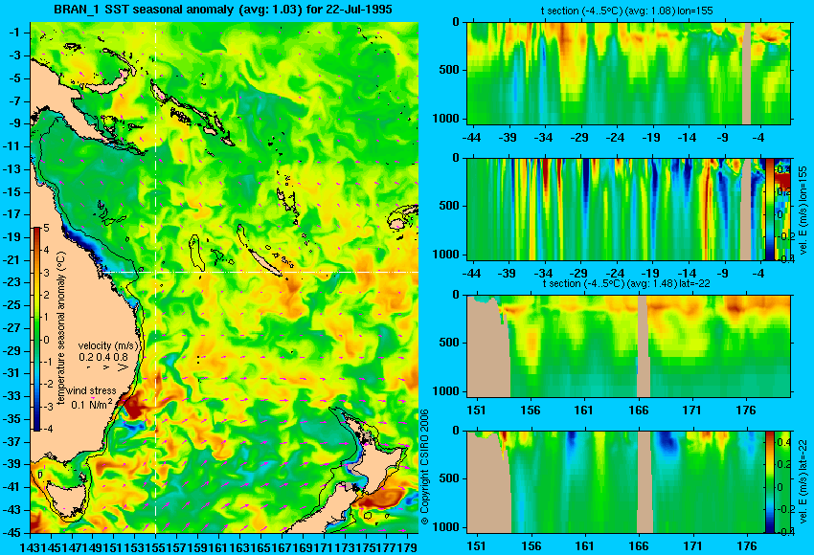Click the crossing of the two white dashed lines
The image size is (814, 555).
156,272
